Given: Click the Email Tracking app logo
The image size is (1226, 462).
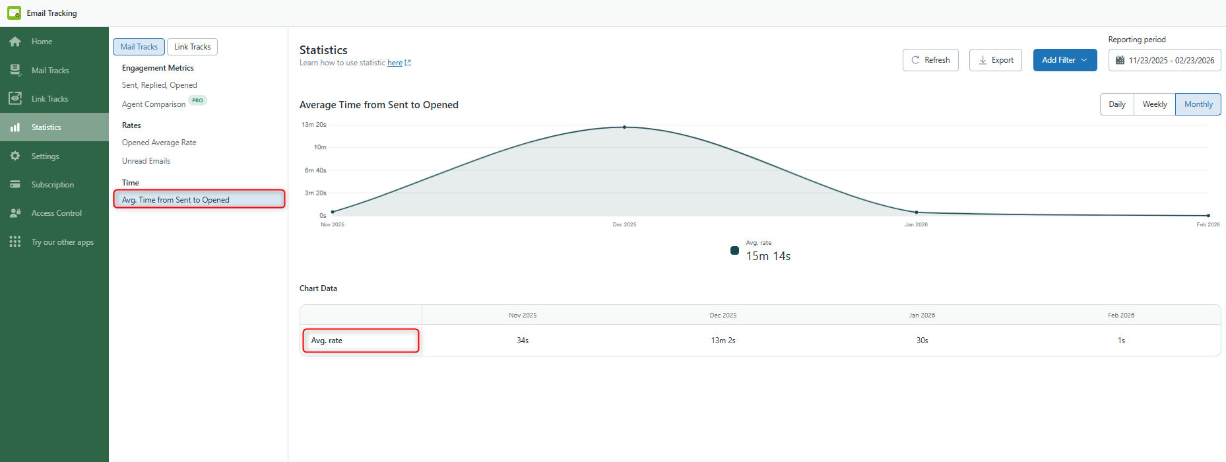Looking at the screenshot, I should click(14, 13).
